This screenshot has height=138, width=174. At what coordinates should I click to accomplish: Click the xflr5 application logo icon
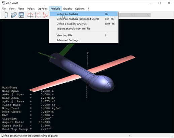3,3
